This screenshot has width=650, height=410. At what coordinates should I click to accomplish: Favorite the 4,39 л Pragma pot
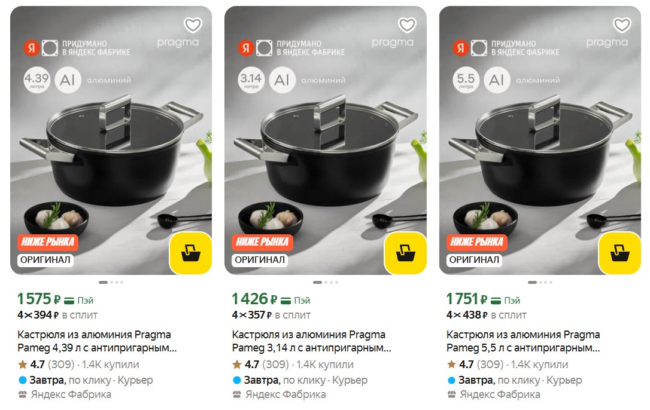click(193, 25)
